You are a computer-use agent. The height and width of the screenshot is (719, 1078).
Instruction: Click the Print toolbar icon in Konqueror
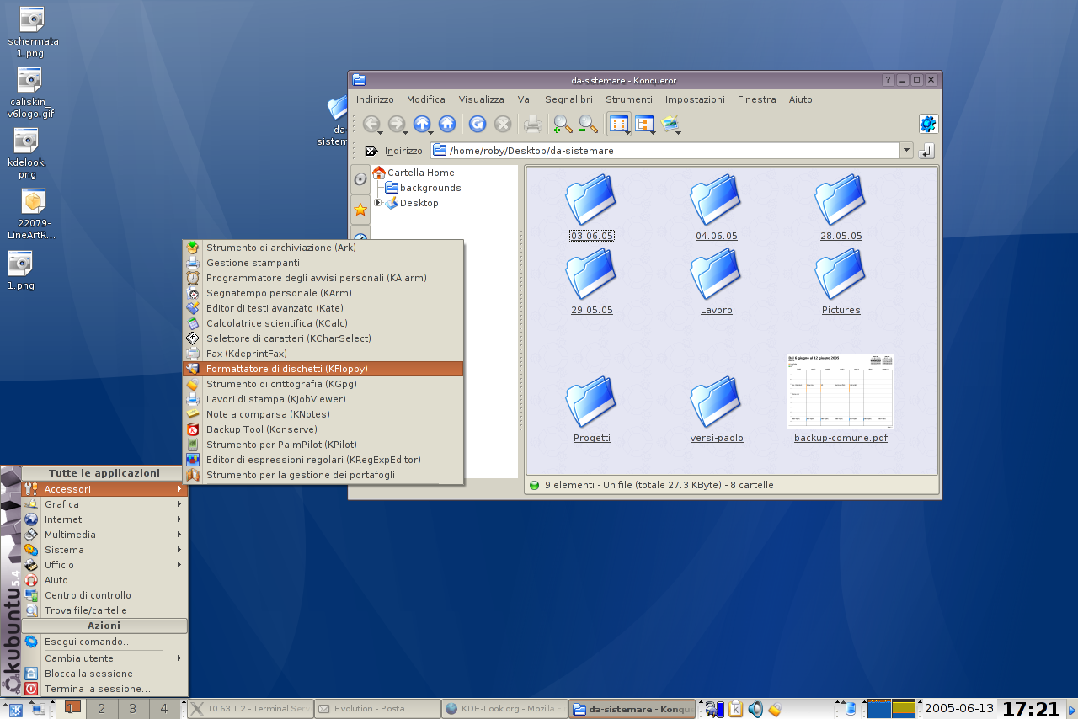pos(533,125)
